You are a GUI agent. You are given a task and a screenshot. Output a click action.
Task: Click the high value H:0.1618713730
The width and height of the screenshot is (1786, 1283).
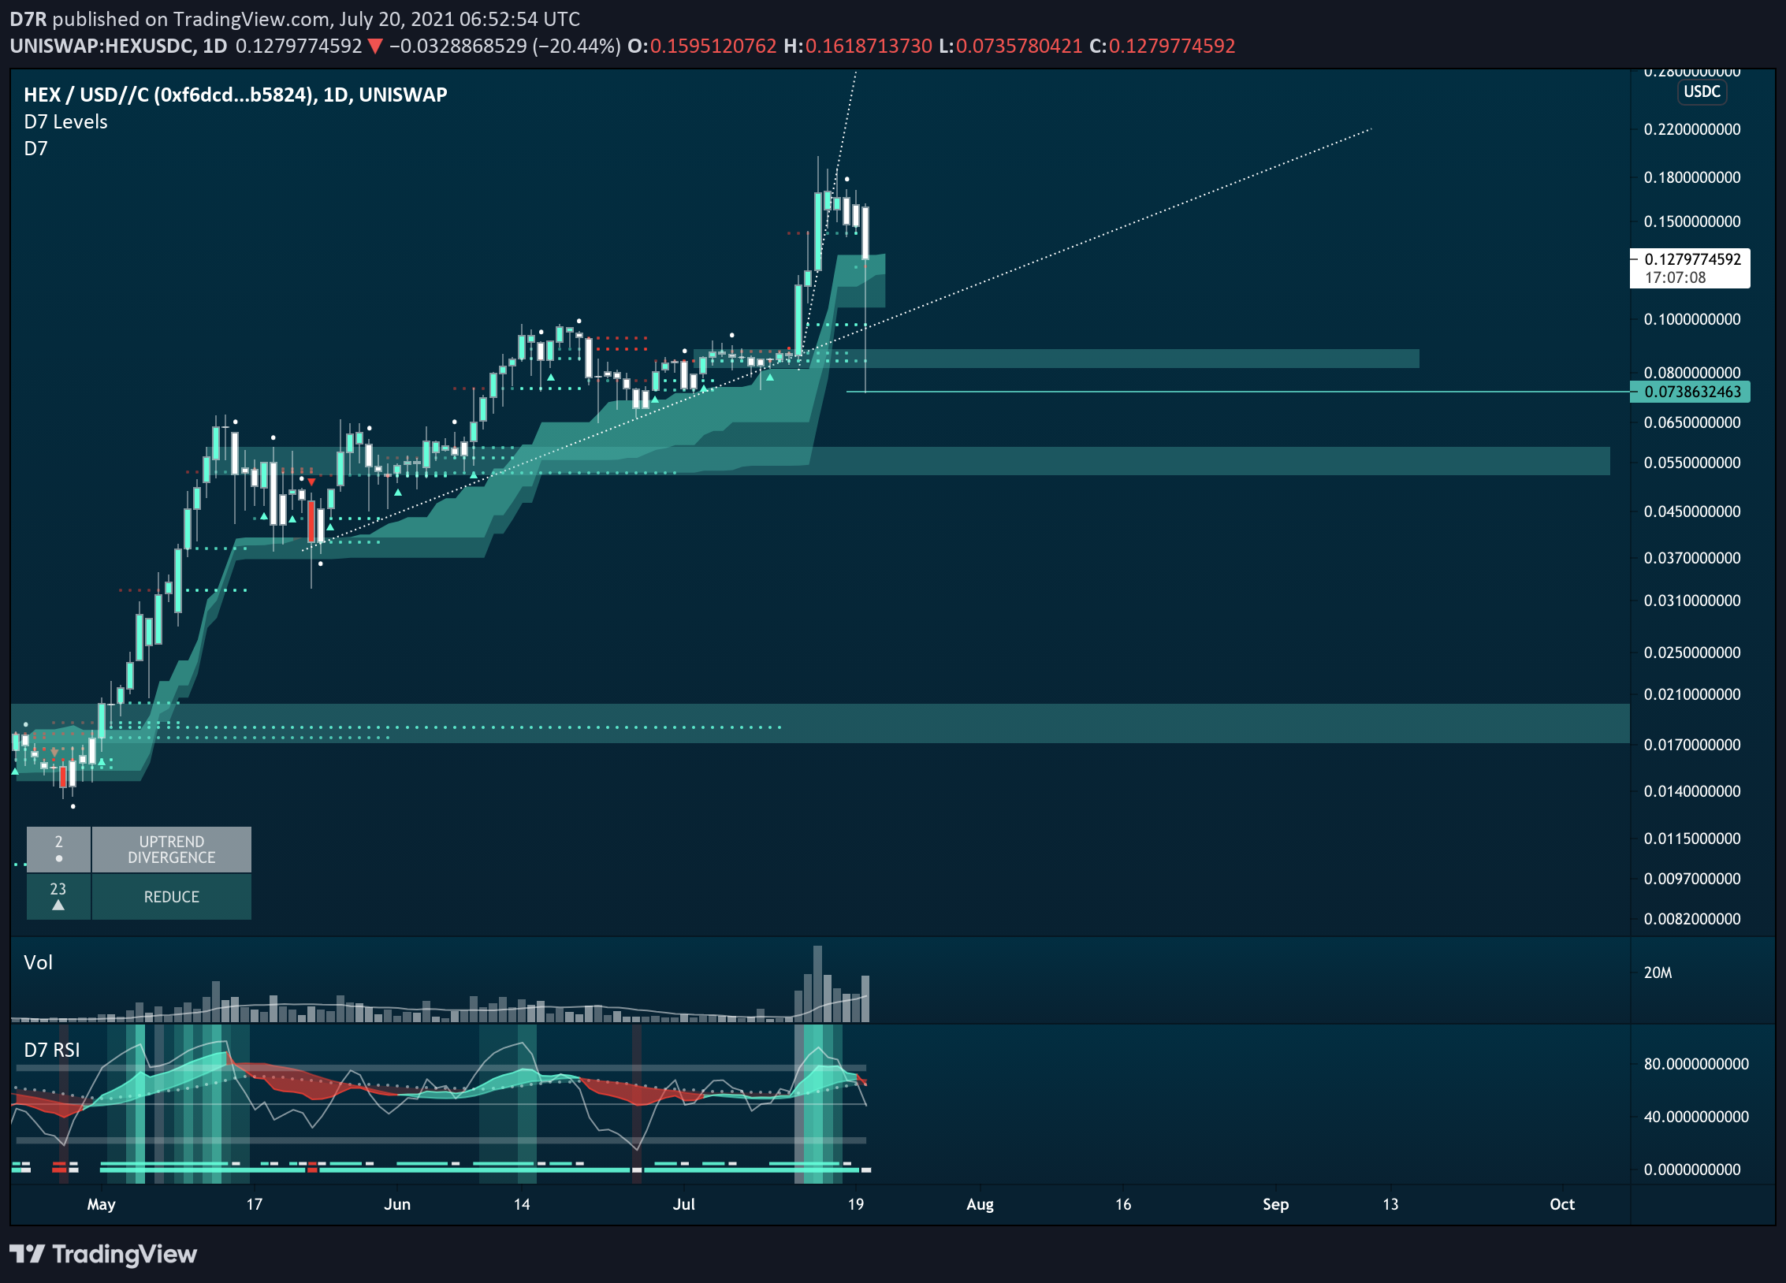tap(858, 46)
